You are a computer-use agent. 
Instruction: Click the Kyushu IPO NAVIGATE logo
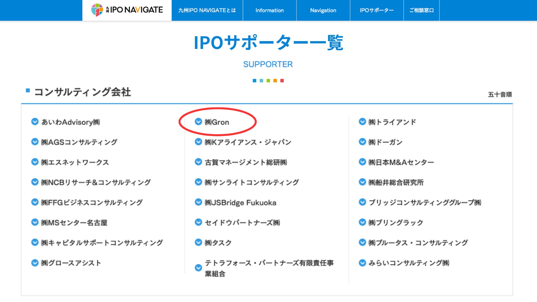127,10
